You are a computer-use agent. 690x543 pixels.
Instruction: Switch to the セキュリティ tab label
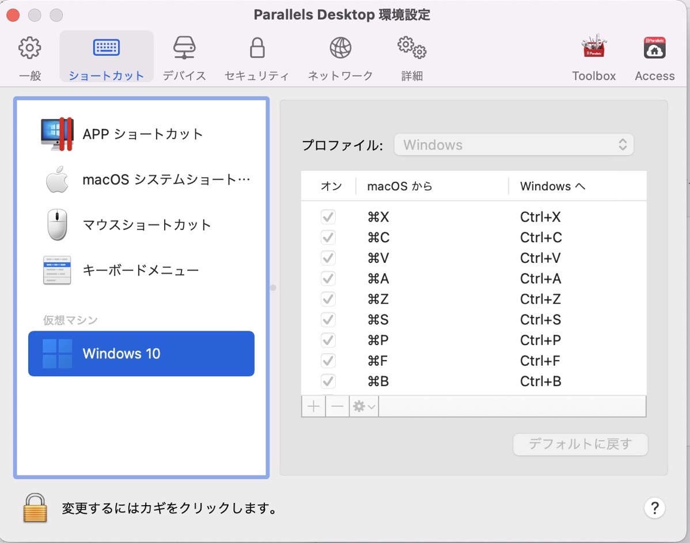click(x=257, y=75)
